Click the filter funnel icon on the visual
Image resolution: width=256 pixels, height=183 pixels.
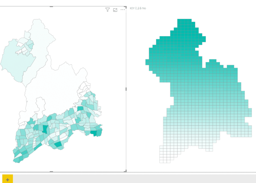[x=107, y=10]
